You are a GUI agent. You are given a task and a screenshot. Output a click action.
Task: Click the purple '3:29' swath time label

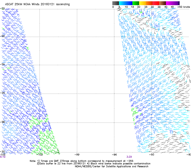click(129, 157)
